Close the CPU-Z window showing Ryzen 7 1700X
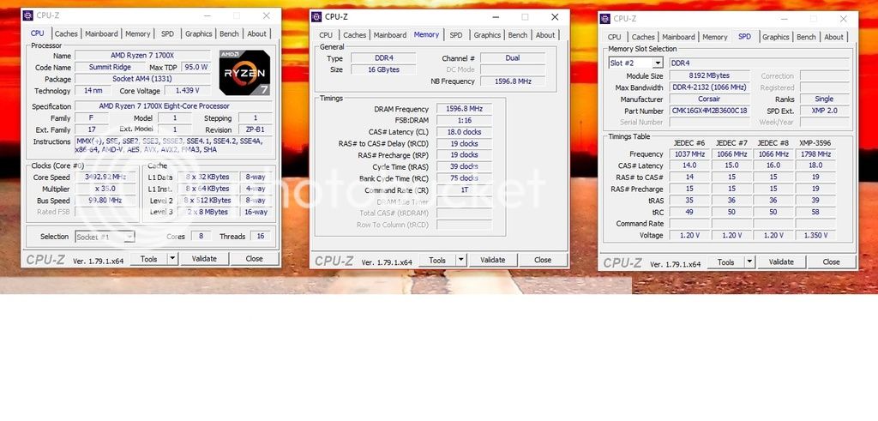The image size is (878, 421). 268,15
